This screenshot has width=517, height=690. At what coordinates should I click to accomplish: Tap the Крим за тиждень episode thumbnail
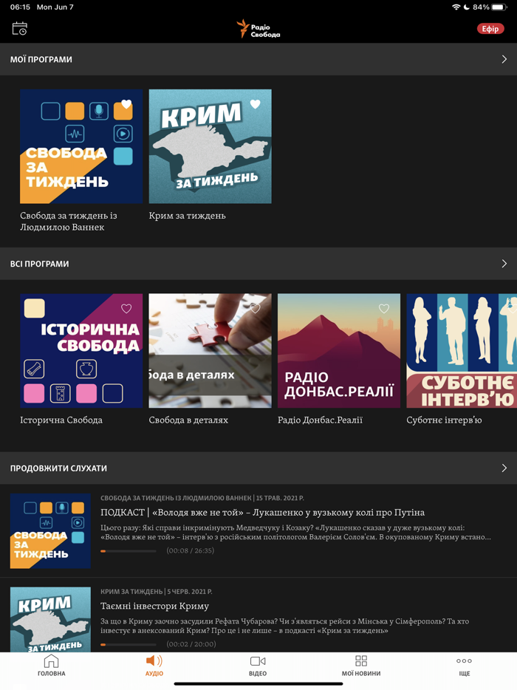point(51,619)
